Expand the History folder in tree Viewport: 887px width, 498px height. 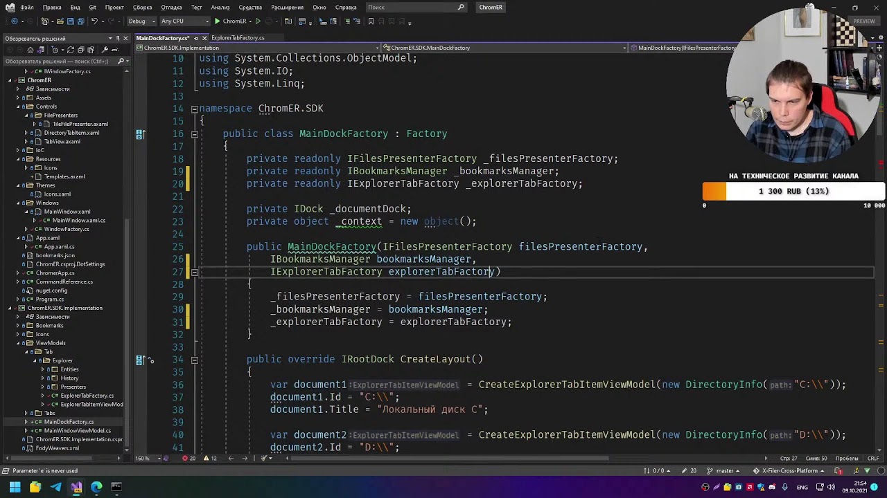(x=43, y=378)
